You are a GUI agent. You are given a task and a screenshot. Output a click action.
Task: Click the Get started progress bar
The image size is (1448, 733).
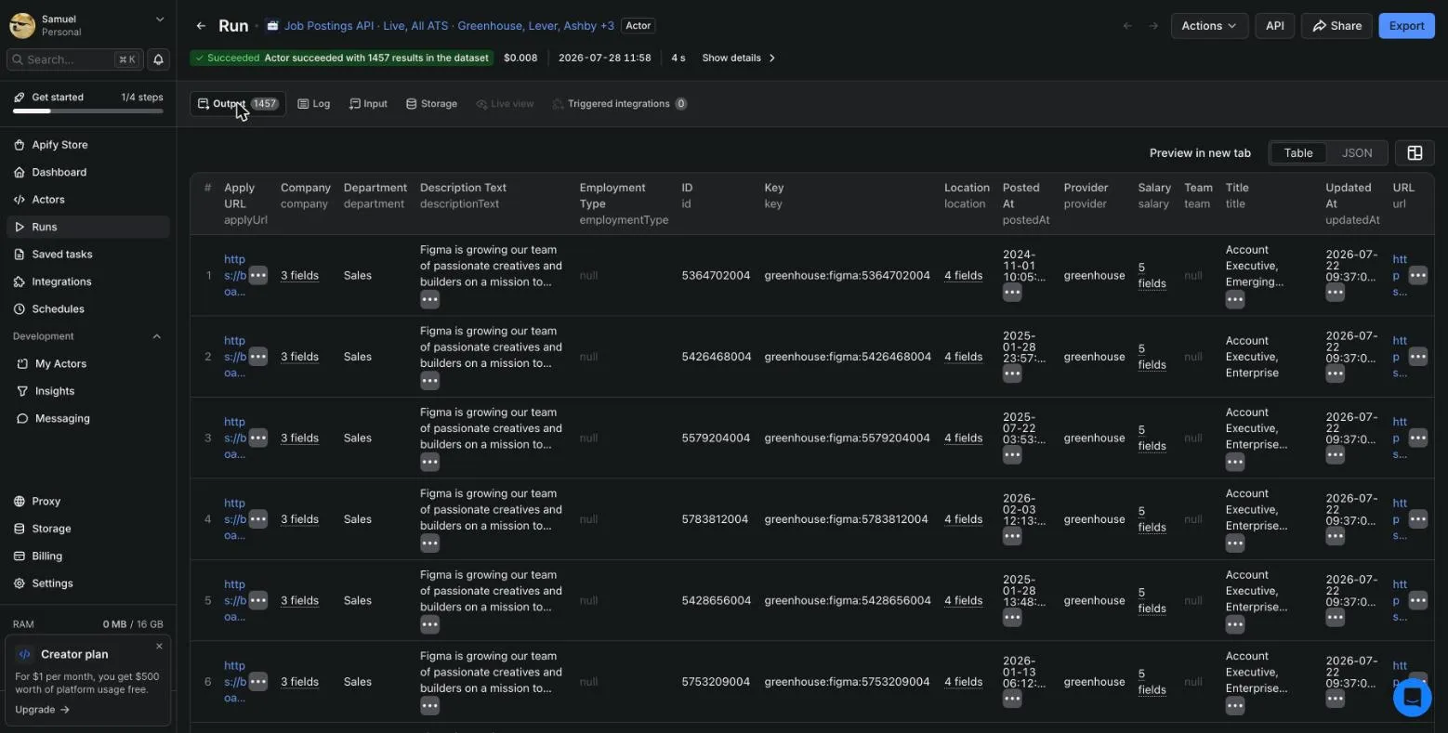[x=87, y=111]
